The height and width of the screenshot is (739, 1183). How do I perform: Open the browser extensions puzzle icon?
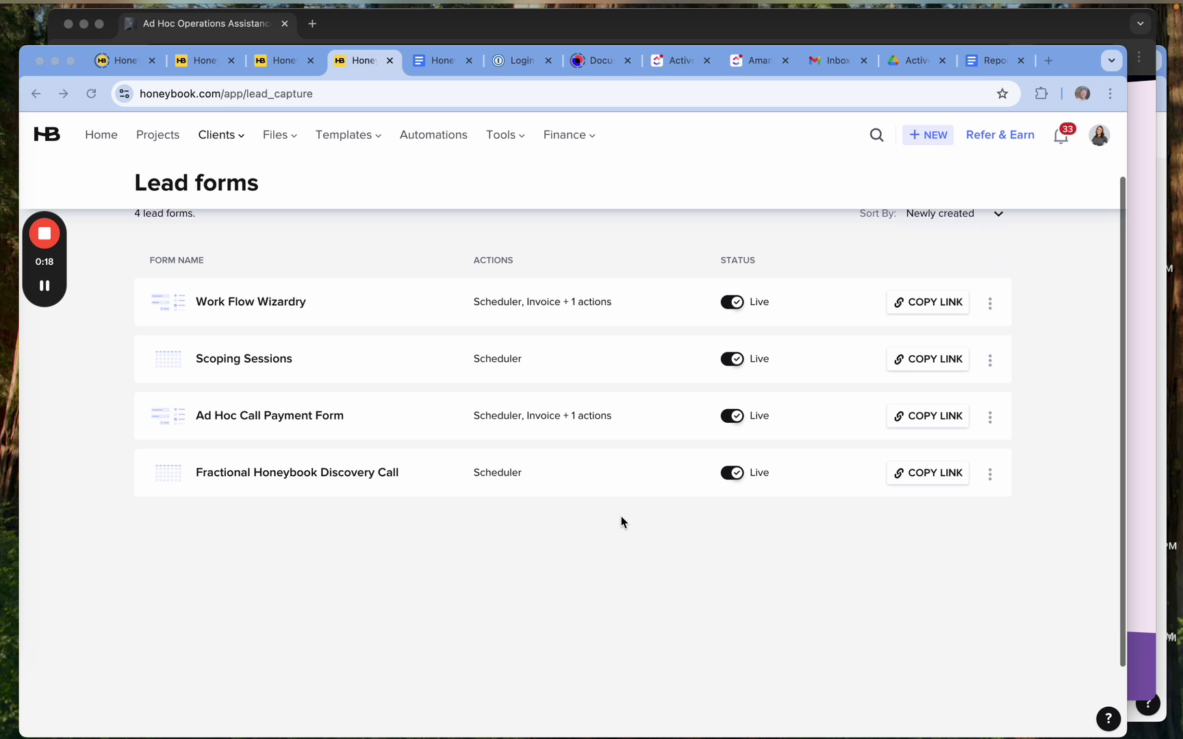(x=1041, y=94)
